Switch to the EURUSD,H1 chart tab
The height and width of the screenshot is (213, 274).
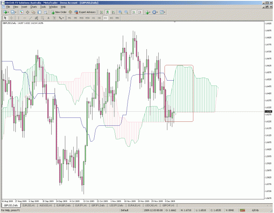point(28,206)
